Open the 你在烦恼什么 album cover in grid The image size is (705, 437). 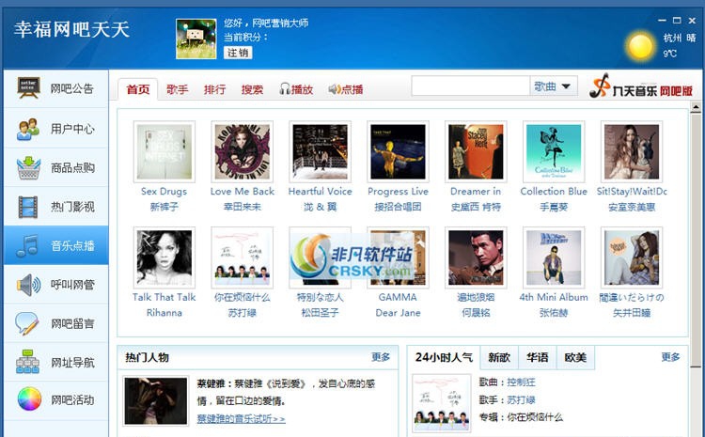[x=242, y=258]
